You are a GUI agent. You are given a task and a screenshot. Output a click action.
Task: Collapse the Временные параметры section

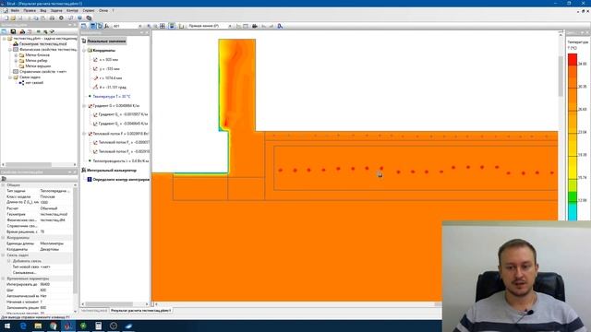(x=4, y=279)
